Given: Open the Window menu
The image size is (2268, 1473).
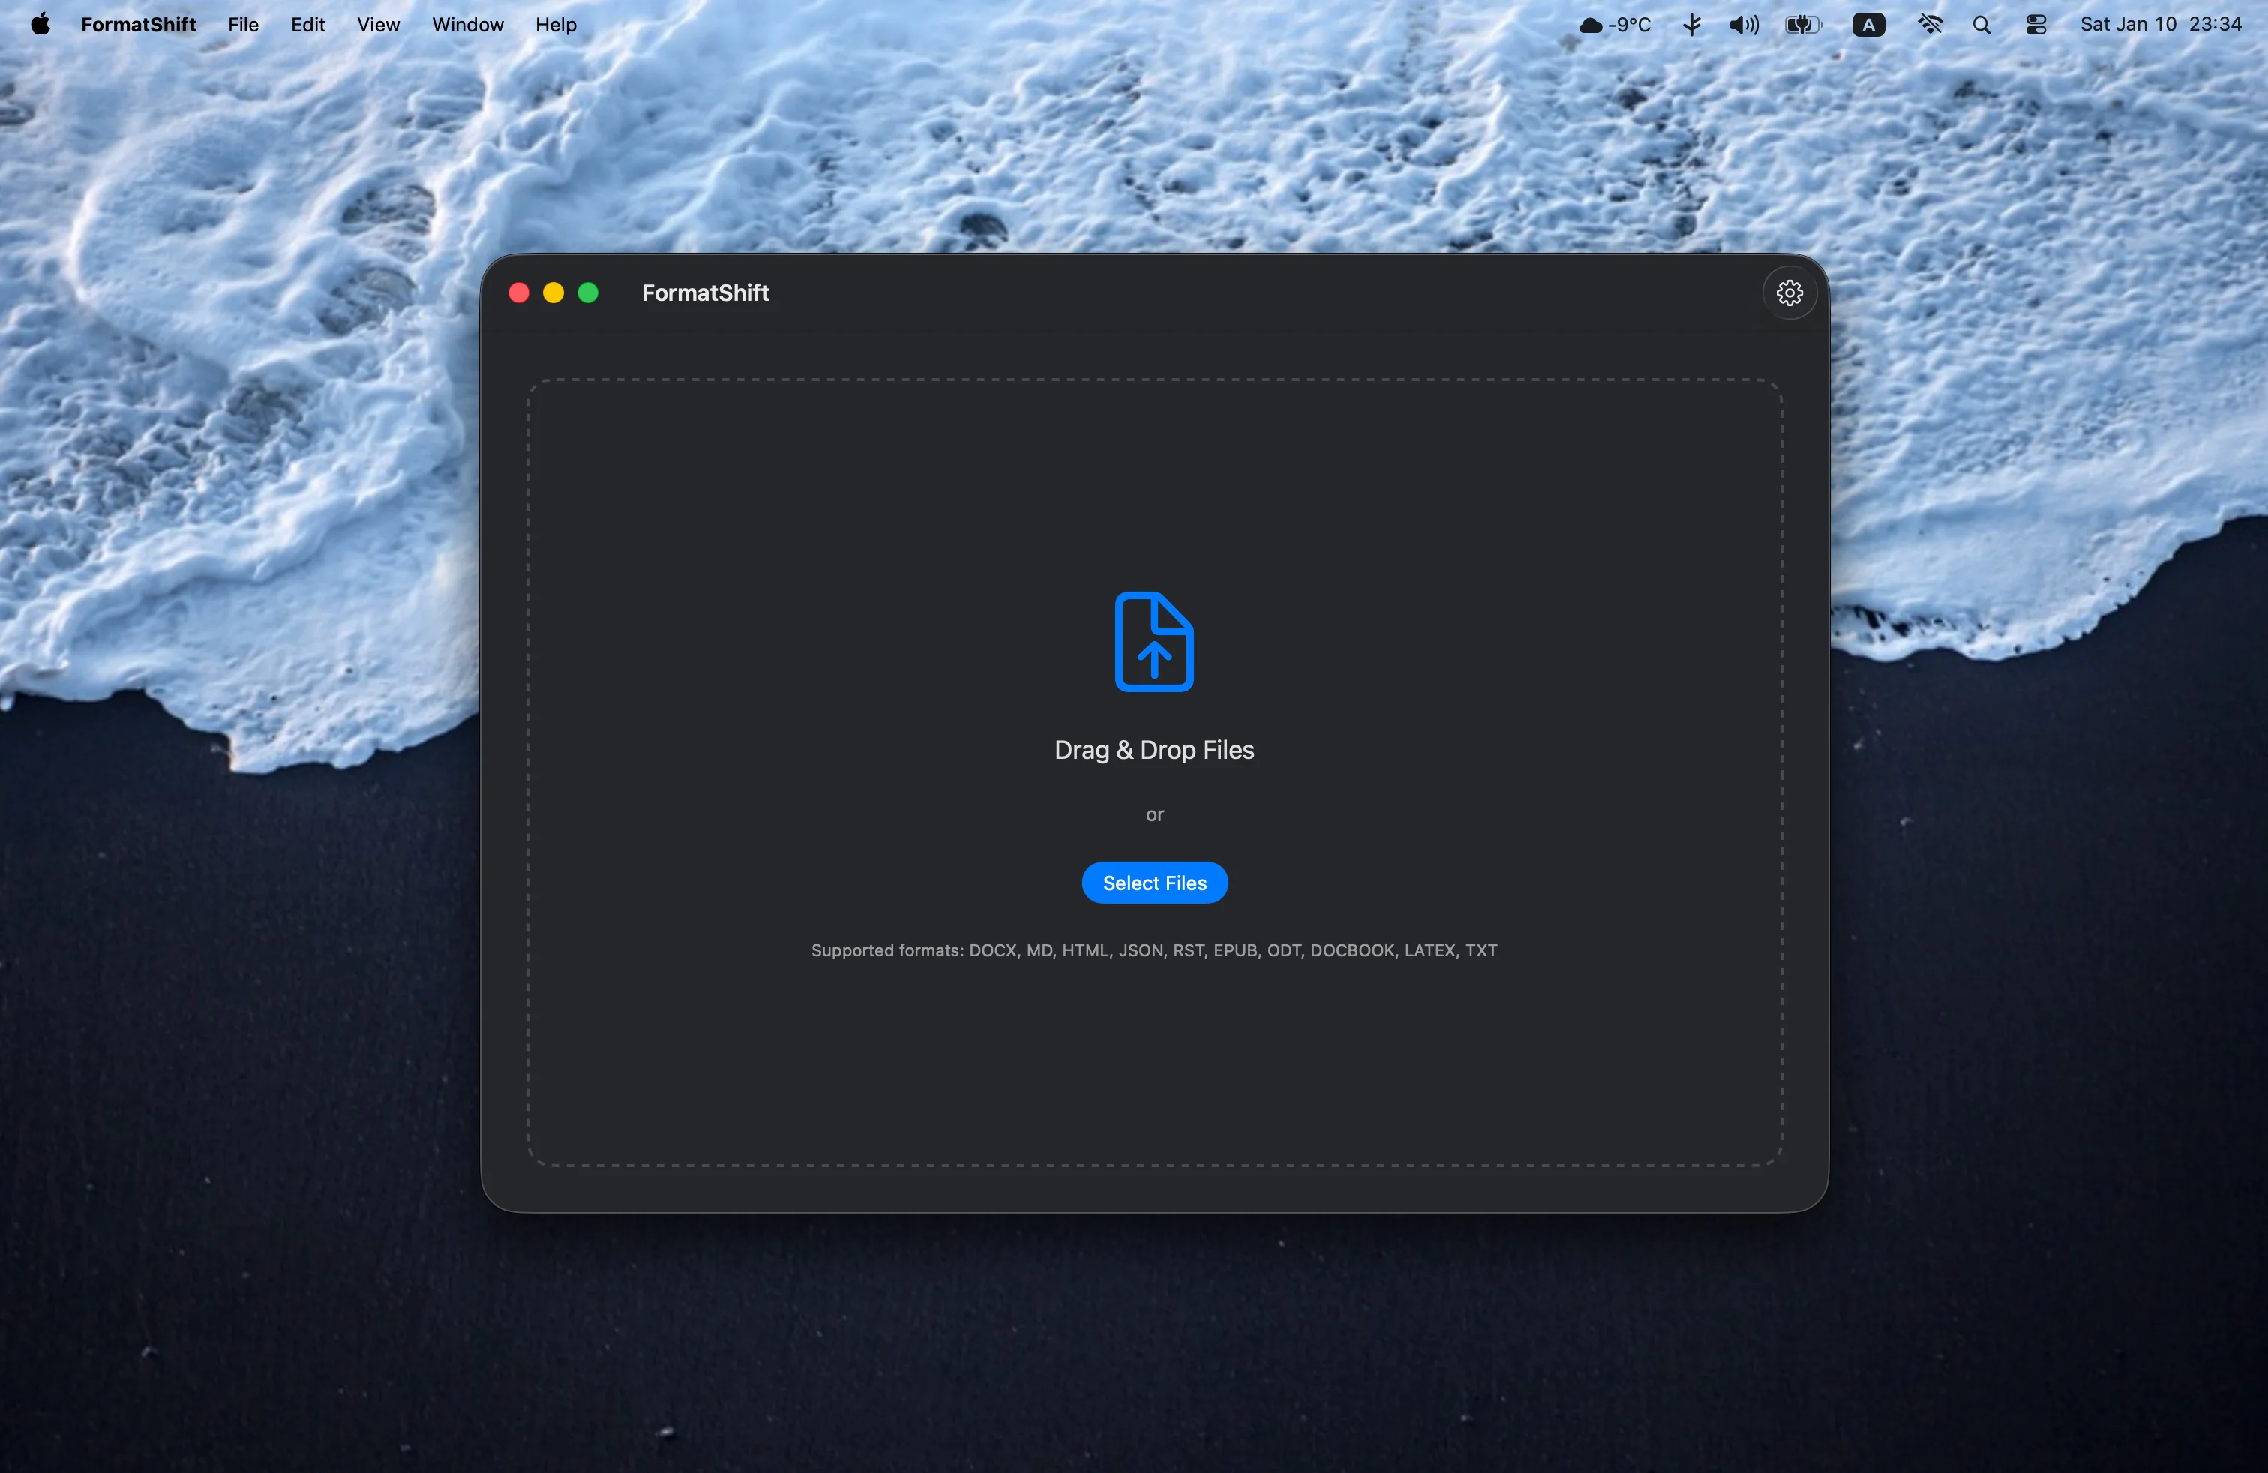Looking at the screenshot, I should (467, 24).
